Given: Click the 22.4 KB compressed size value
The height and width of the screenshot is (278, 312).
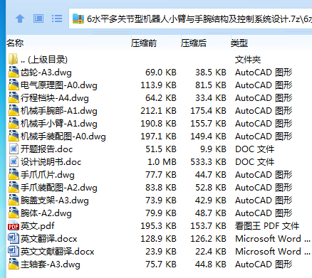Looking at the screenshot, I should [211, 252].
